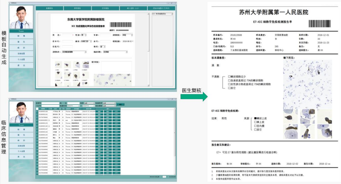Select the large microscope image in report editor
The image size is (341, 184).
(x=113, y=80)
